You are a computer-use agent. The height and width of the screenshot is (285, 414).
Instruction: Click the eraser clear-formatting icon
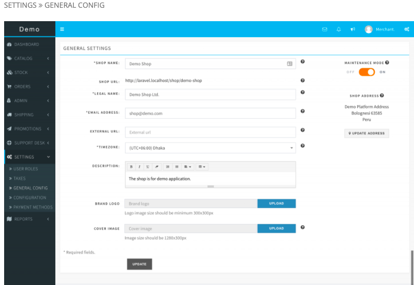point(156,167)
